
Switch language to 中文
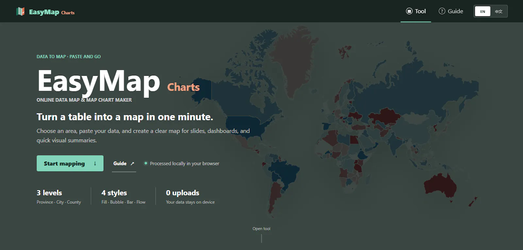click(498, 11)
